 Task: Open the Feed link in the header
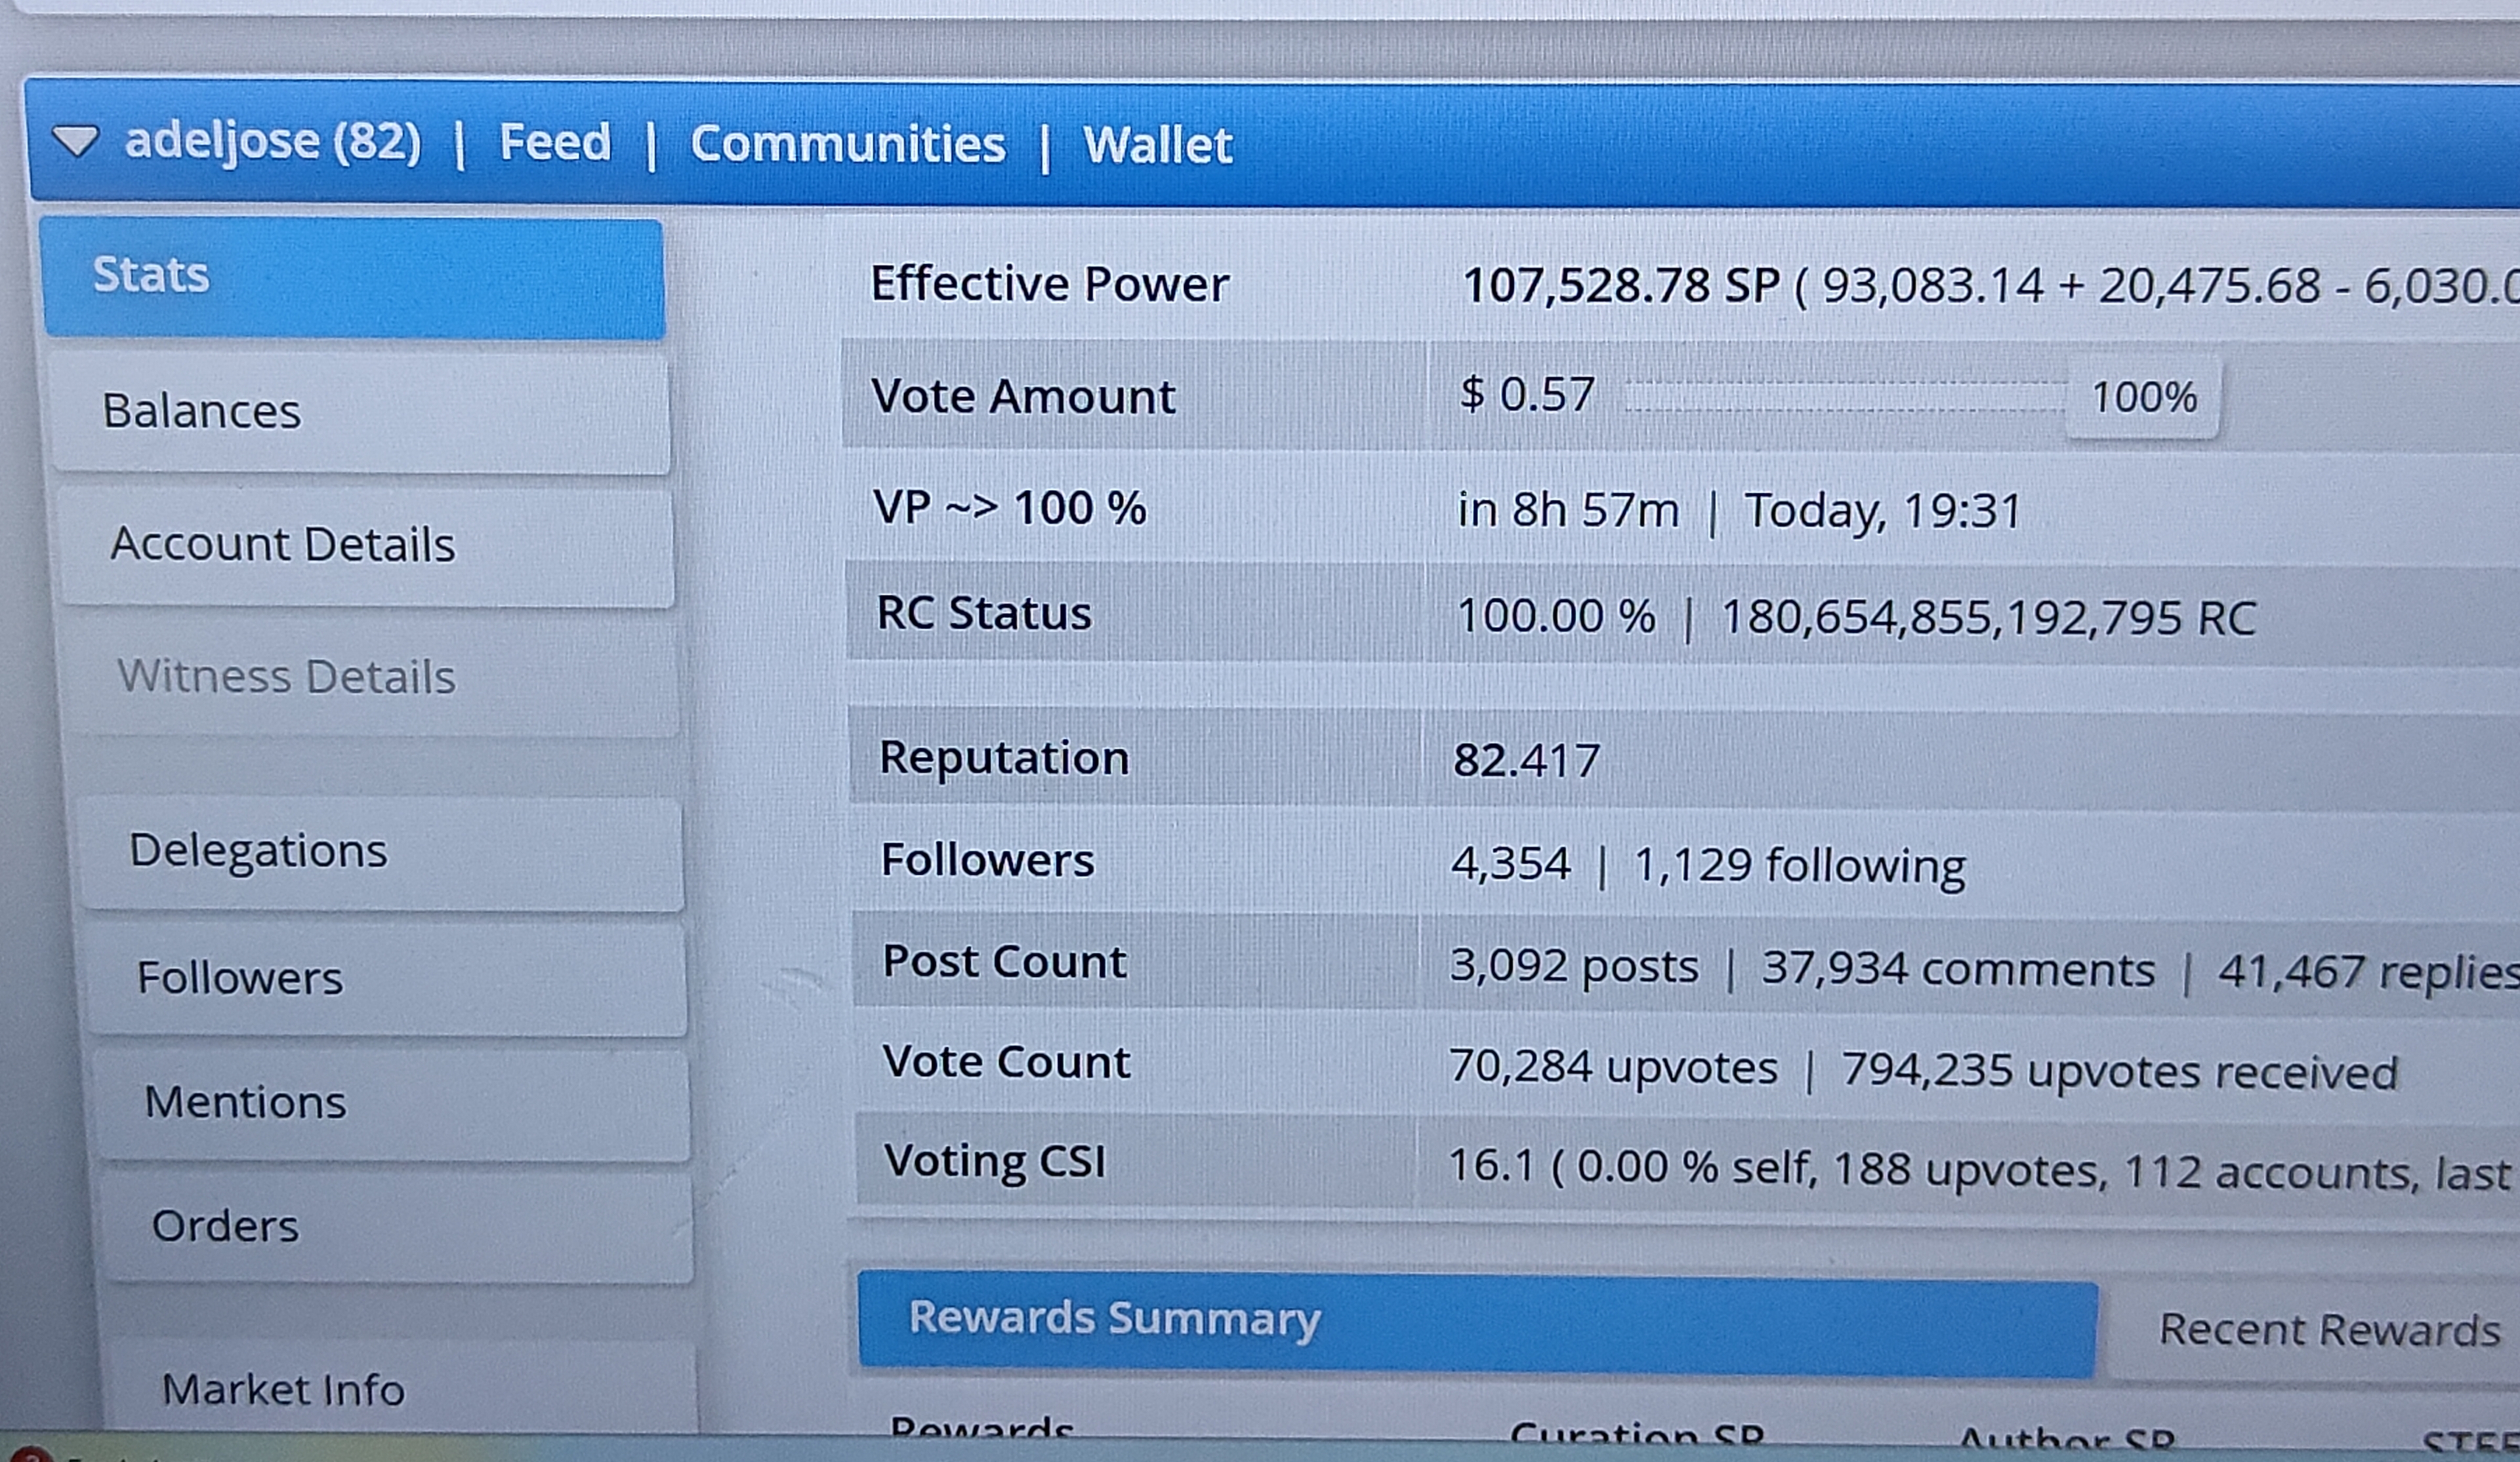tap(555, 142)
